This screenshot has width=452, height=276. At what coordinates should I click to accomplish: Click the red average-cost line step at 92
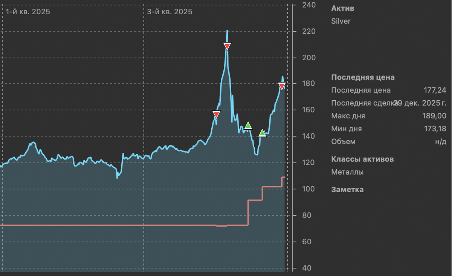(x=255, y=200)
